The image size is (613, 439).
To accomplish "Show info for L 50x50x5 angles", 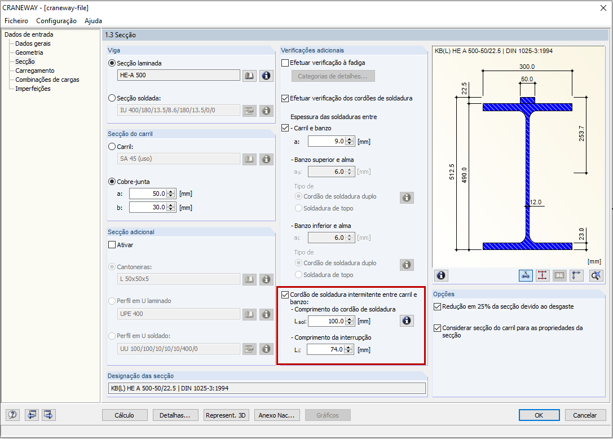I will (x=266, y=279).
